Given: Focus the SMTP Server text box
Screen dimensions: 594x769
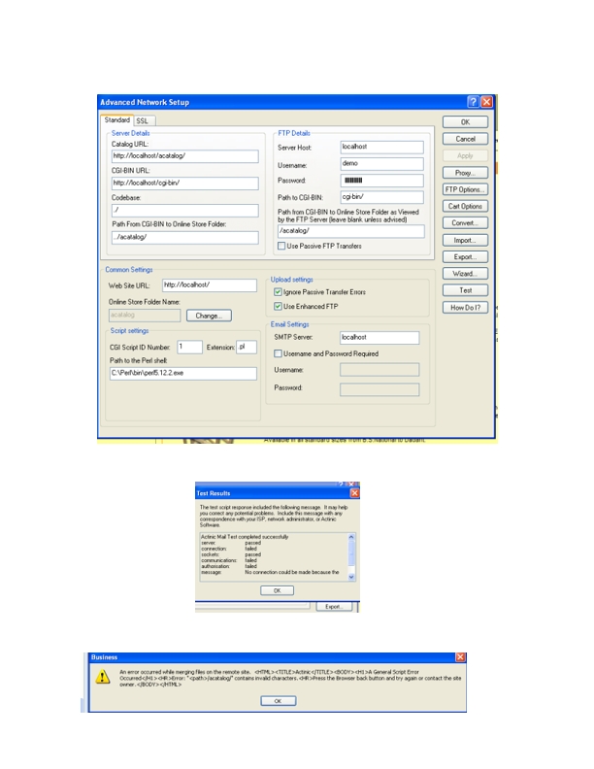Looking at the screenshot, I should click(x=379, y=337).
